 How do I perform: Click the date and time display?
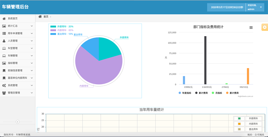tap(227, 7)
